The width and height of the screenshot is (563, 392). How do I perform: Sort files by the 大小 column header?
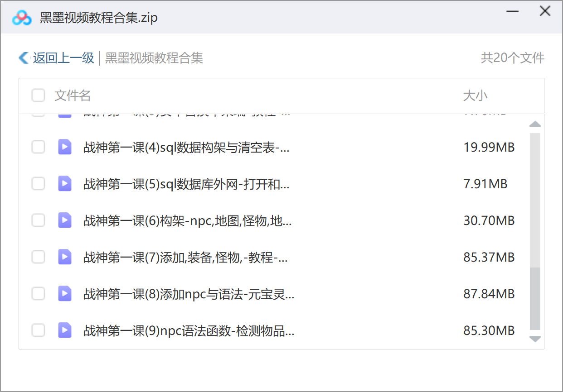pos(476,96)
